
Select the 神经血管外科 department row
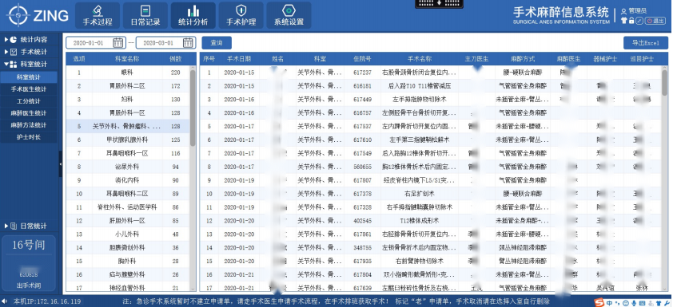[127, 288]
